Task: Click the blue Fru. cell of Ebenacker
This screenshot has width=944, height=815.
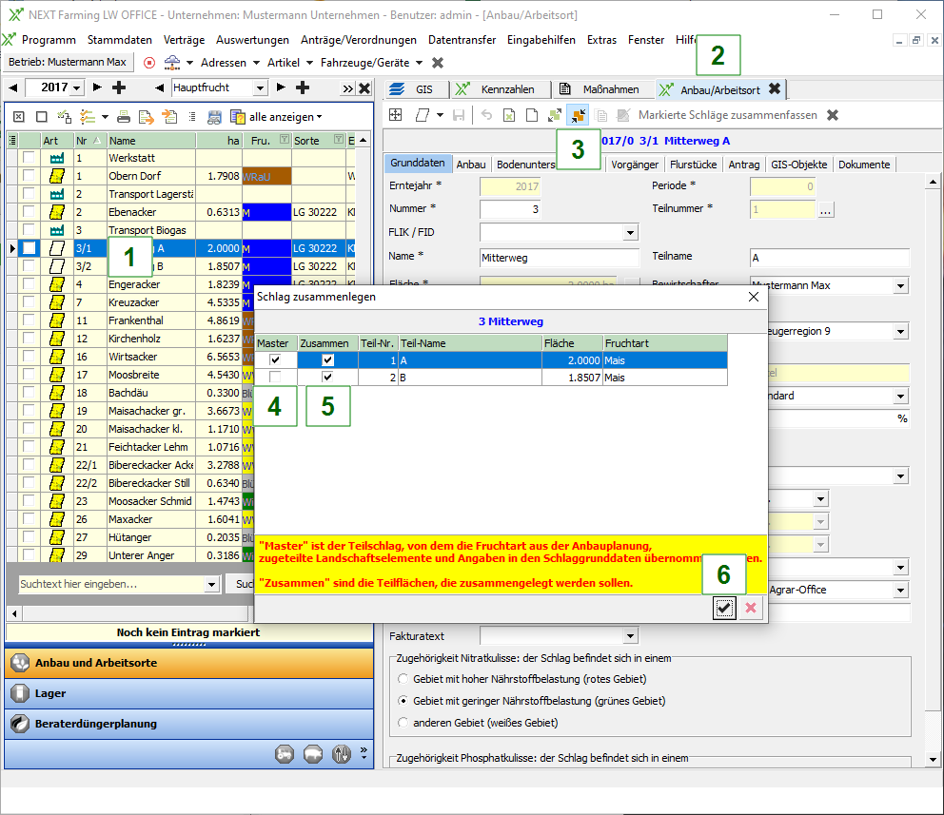Action: pyautogui.click(x=265, y=212)
